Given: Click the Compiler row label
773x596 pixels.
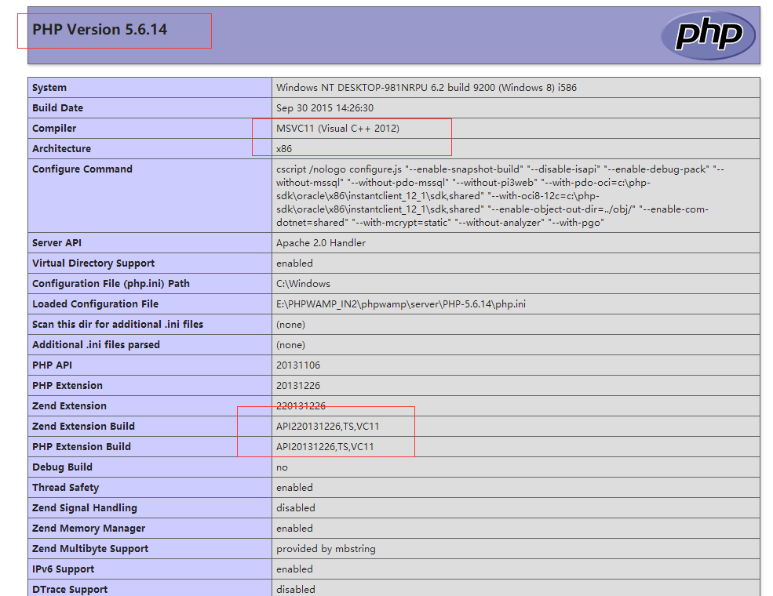Looking at the screenshot, I should (54, 129).
